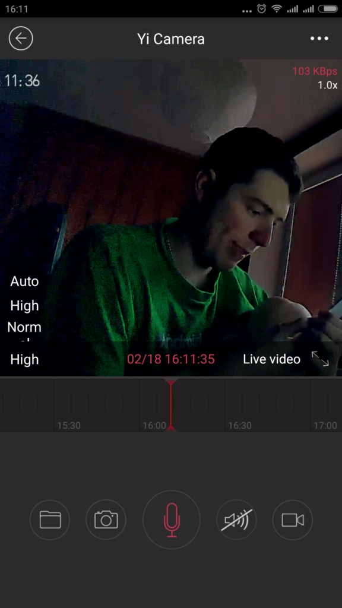This screenshot has width=342, height=608.
Task: Tap the 1.0x zoom indicator
Action: (x=328, y=85)
